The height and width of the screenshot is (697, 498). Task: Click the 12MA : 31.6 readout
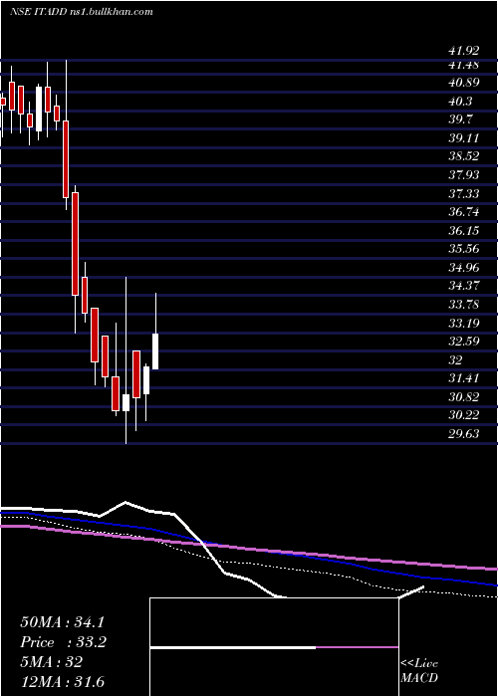(62, 682)
